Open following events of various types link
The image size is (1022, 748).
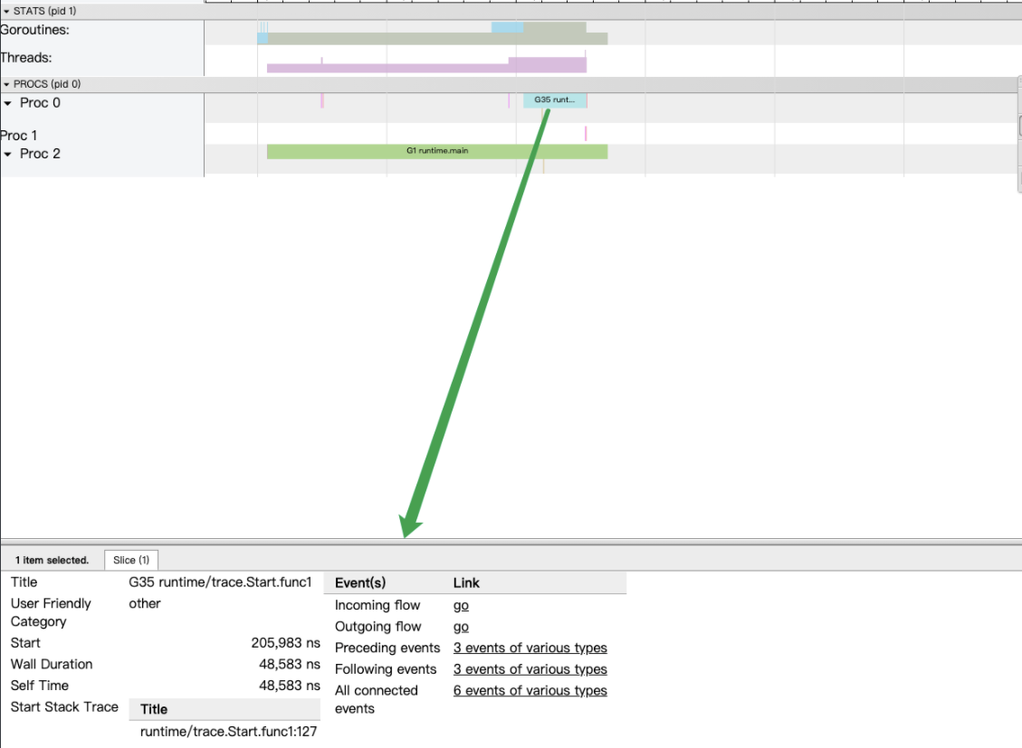click(530, 668)
